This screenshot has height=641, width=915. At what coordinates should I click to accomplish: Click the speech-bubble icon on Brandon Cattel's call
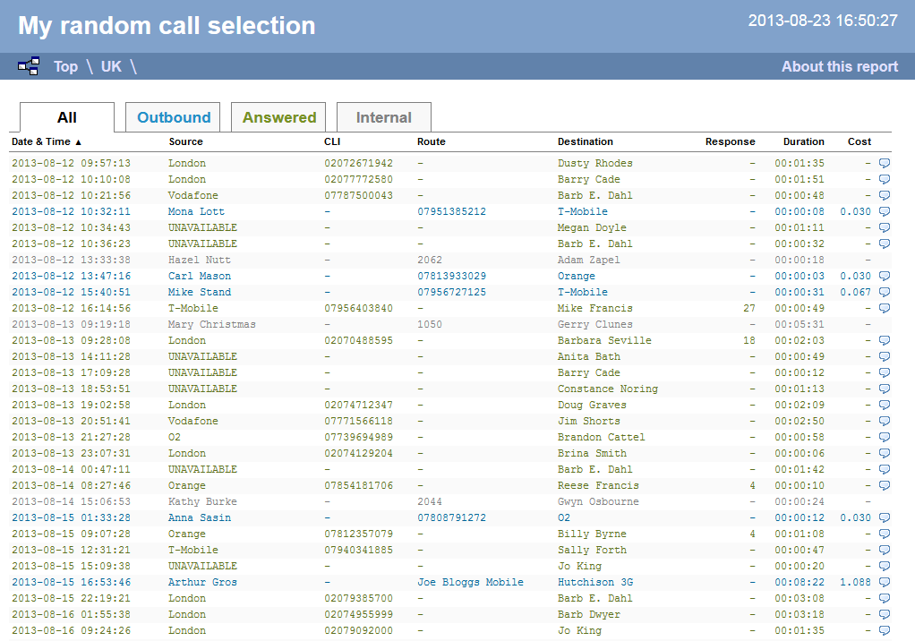click(x=883, y=437)
